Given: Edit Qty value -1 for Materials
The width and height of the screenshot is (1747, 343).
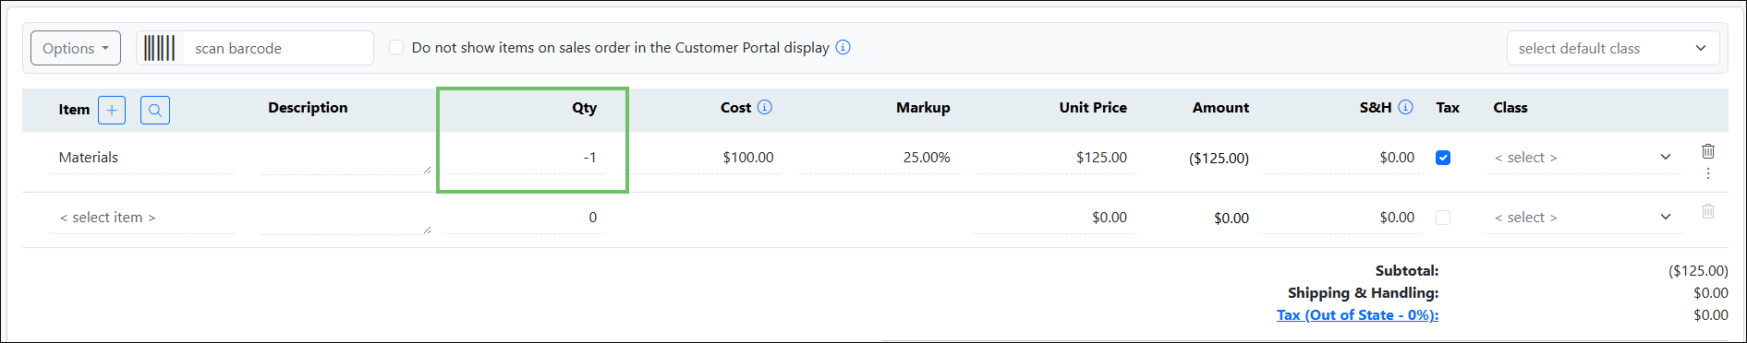Looking at the screenshot, I should [x=525, y=158].
